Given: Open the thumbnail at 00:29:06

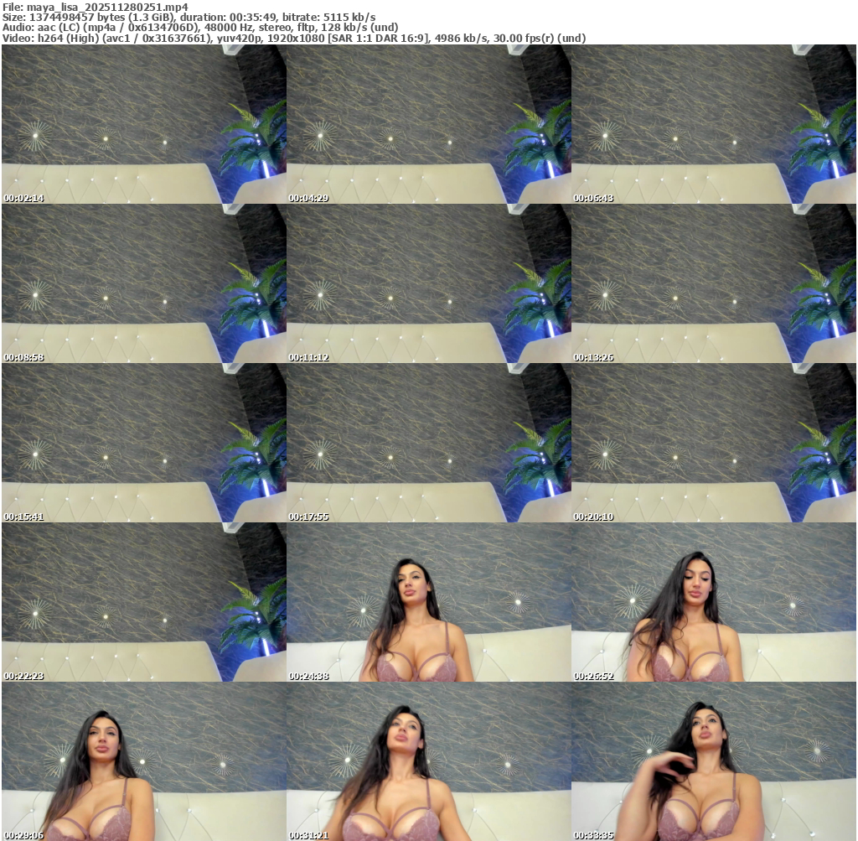Looking at the screenshot, I should [x=144, y=761].
